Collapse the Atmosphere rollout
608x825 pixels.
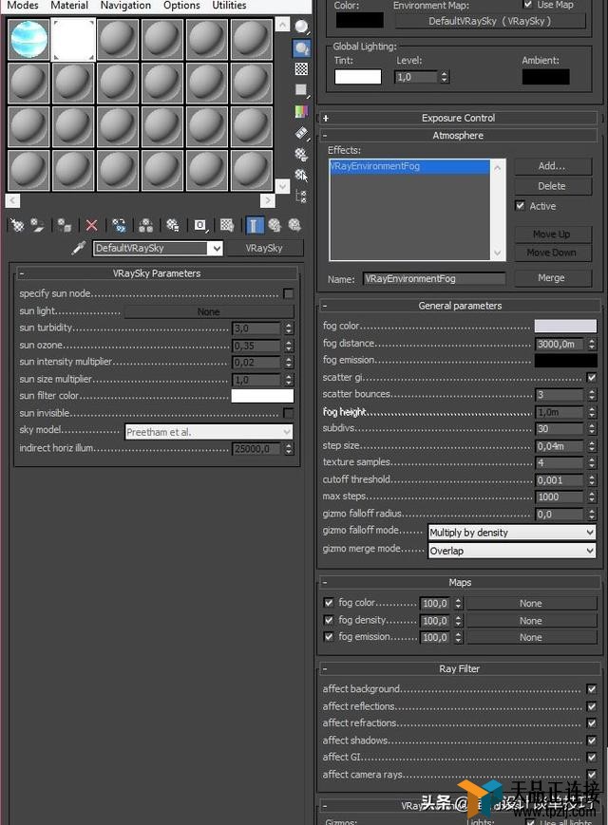[x=458, y=135]
